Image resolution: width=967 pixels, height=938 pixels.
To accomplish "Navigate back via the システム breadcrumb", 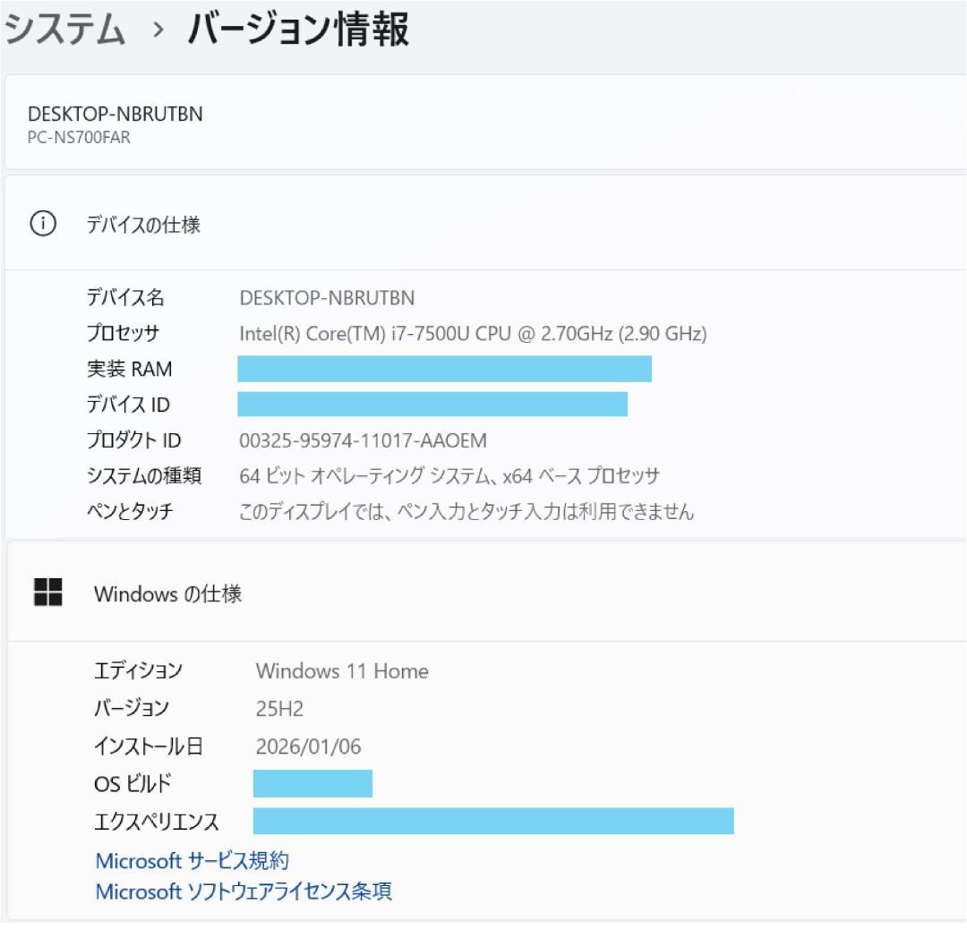I will pyautogui.click(x=63, y=30).
